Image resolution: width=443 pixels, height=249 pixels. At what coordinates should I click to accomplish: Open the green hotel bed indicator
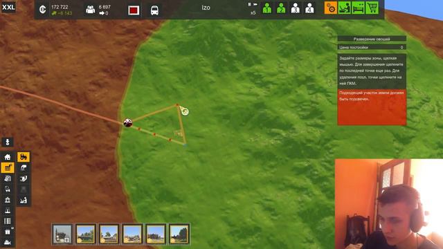(x=359, y=8)
